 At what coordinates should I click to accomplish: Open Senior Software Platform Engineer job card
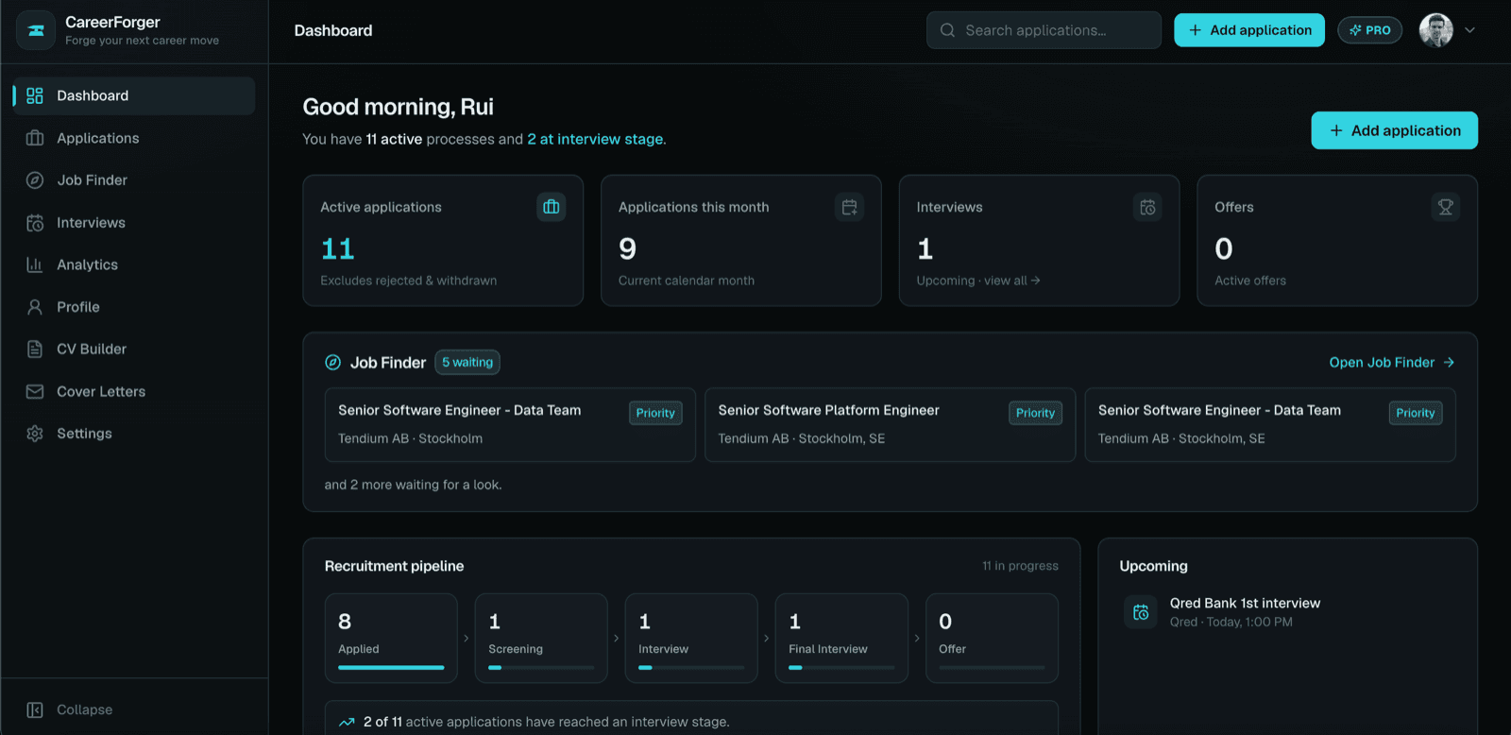[x=890, y=424]
